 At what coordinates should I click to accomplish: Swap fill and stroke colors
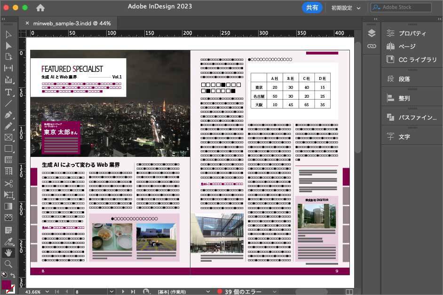(13, 275)
